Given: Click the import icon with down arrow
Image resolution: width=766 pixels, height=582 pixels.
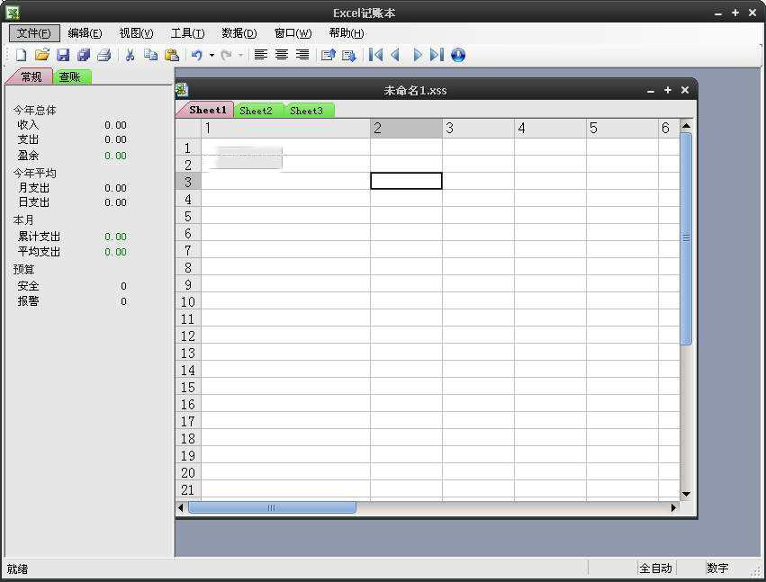Looking at the screenshot, I should 349,55.
